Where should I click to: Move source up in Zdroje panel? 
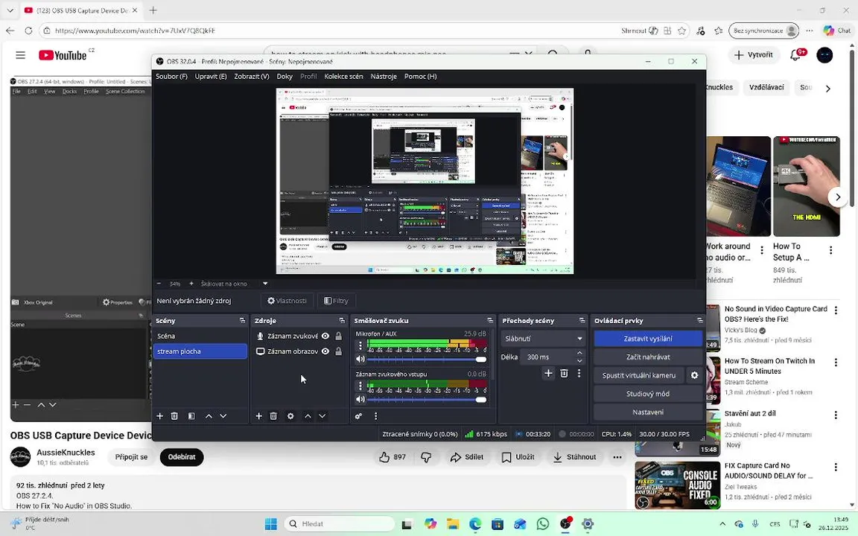click(308, 416)
